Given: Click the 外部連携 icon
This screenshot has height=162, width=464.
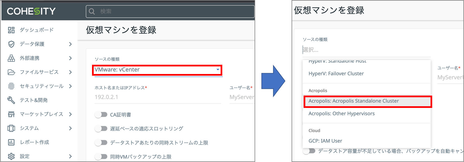Looking at the screenshot, I should tap(11, 58).
